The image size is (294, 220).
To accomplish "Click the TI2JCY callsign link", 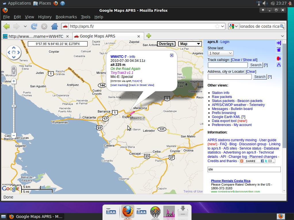I will [137, 81].
